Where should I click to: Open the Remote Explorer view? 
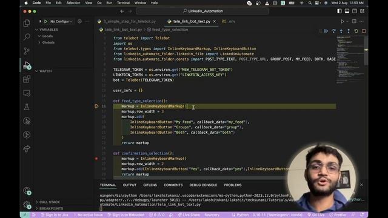pos(27,93)
